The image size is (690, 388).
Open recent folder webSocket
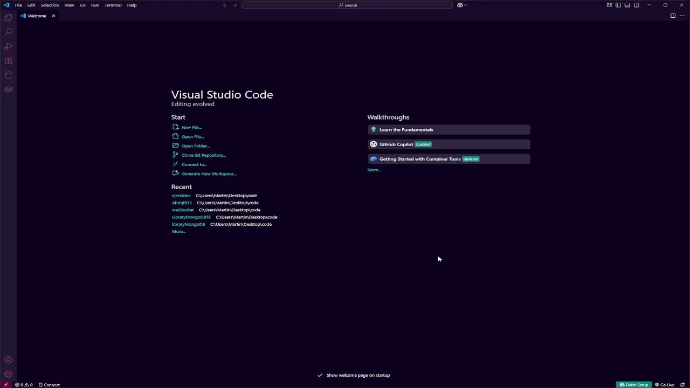(x=183, y=210)
